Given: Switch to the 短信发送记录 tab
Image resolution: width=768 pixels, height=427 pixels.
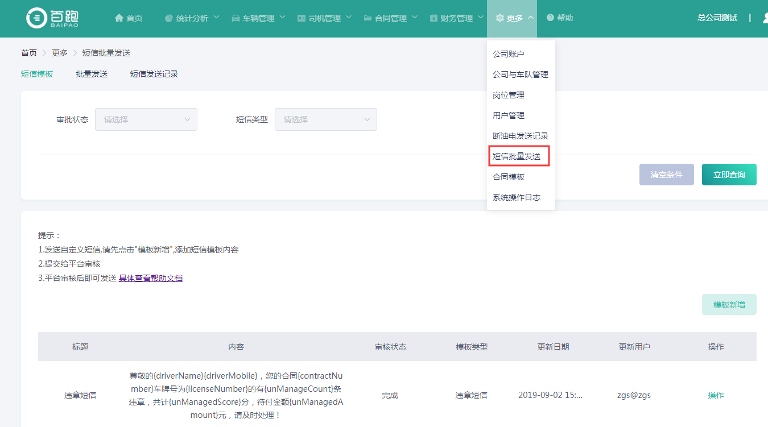Looking at the screenshot, I should 154,74.
